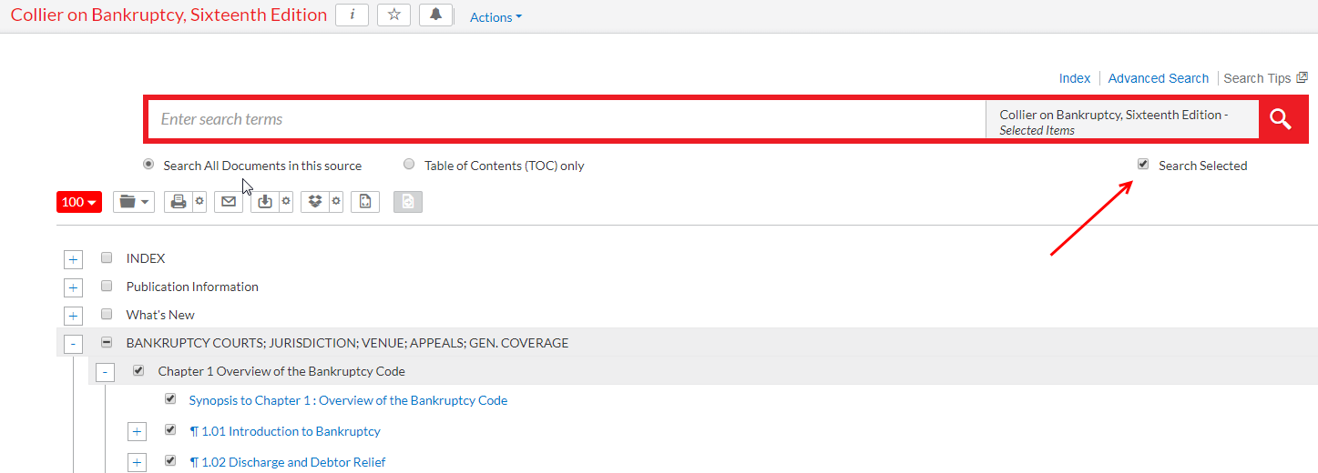This screenshot has height=473, width=1318.
Task: Download documents with the download icon
Action: [265, 202]
